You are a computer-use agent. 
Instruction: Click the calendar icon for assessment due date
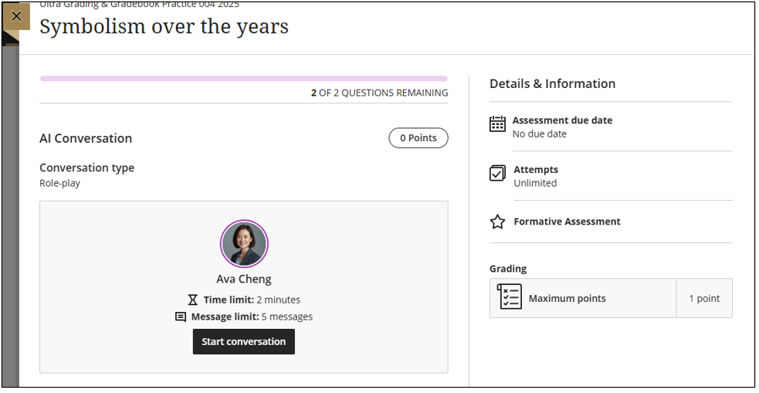pos(497,124)
